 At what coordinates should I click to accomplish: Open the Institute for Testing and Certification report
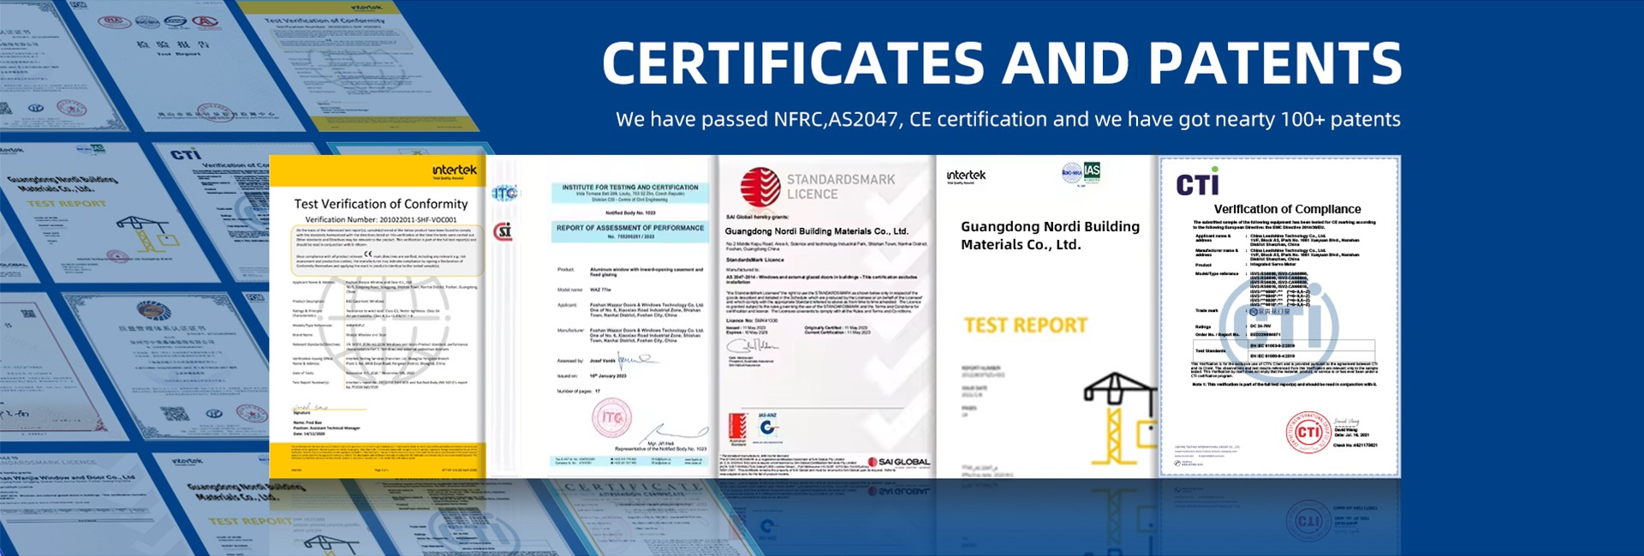click(x=602, y=316)
